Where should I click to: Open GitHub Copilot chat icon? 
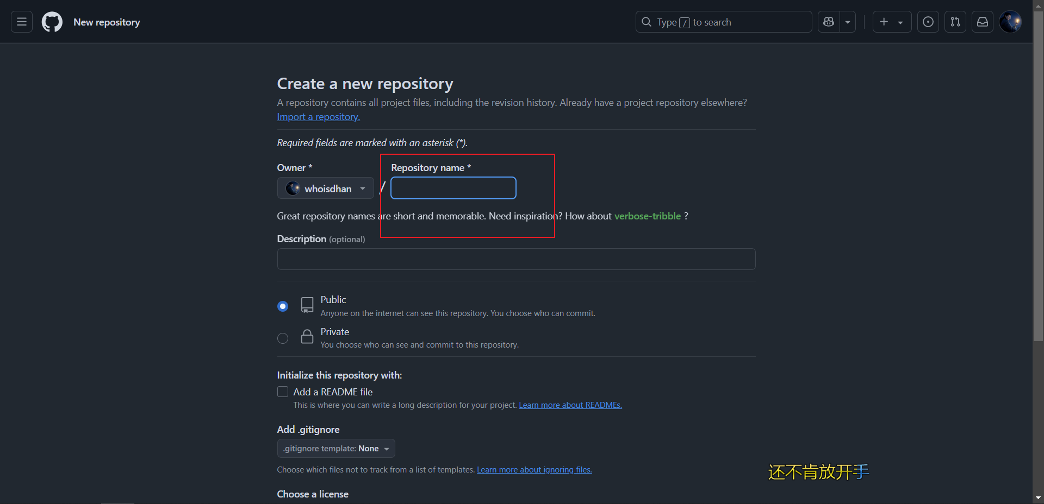829,22
